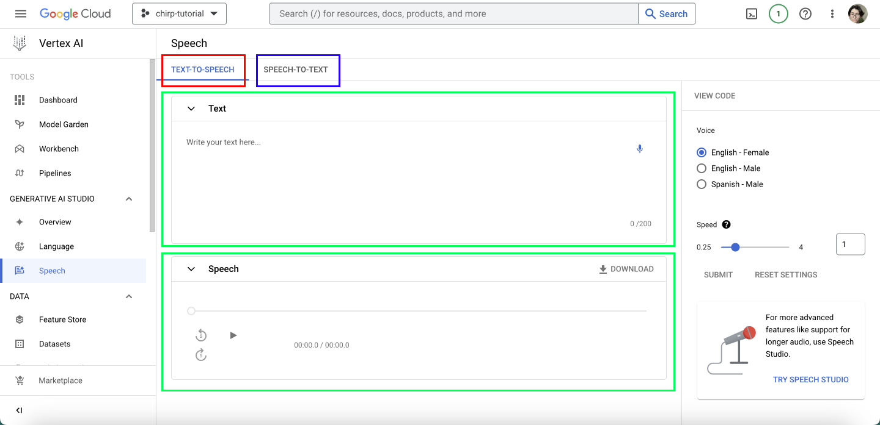Click the Vertex AI product icon
The image size is (880, 425).
point(20,43)
